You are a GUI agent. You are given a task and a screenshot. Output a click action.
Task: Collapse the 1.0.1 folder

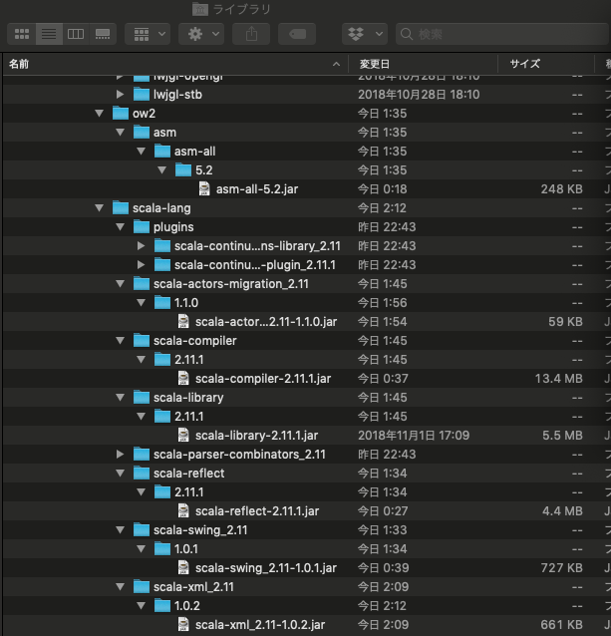(x=142, y=549)
